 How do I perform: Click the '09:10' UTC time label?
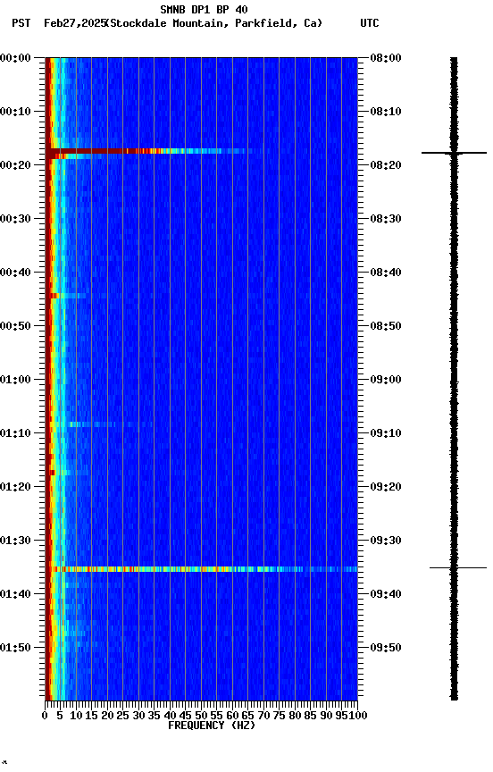coord(386,433)
